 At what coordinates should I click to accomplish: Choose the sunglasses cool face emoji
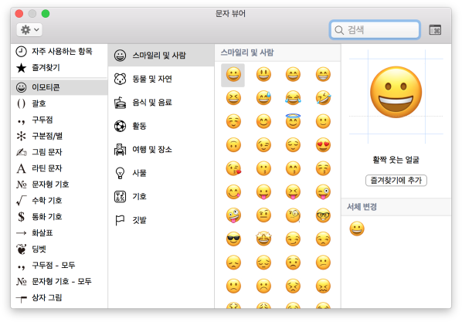[x=233, y=239]
